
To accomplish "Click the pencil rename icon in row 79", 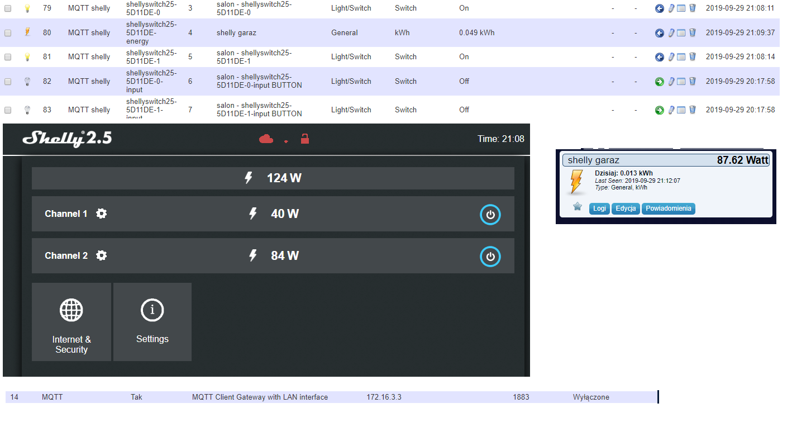I will pyautogui.click(x=671, y=8).
